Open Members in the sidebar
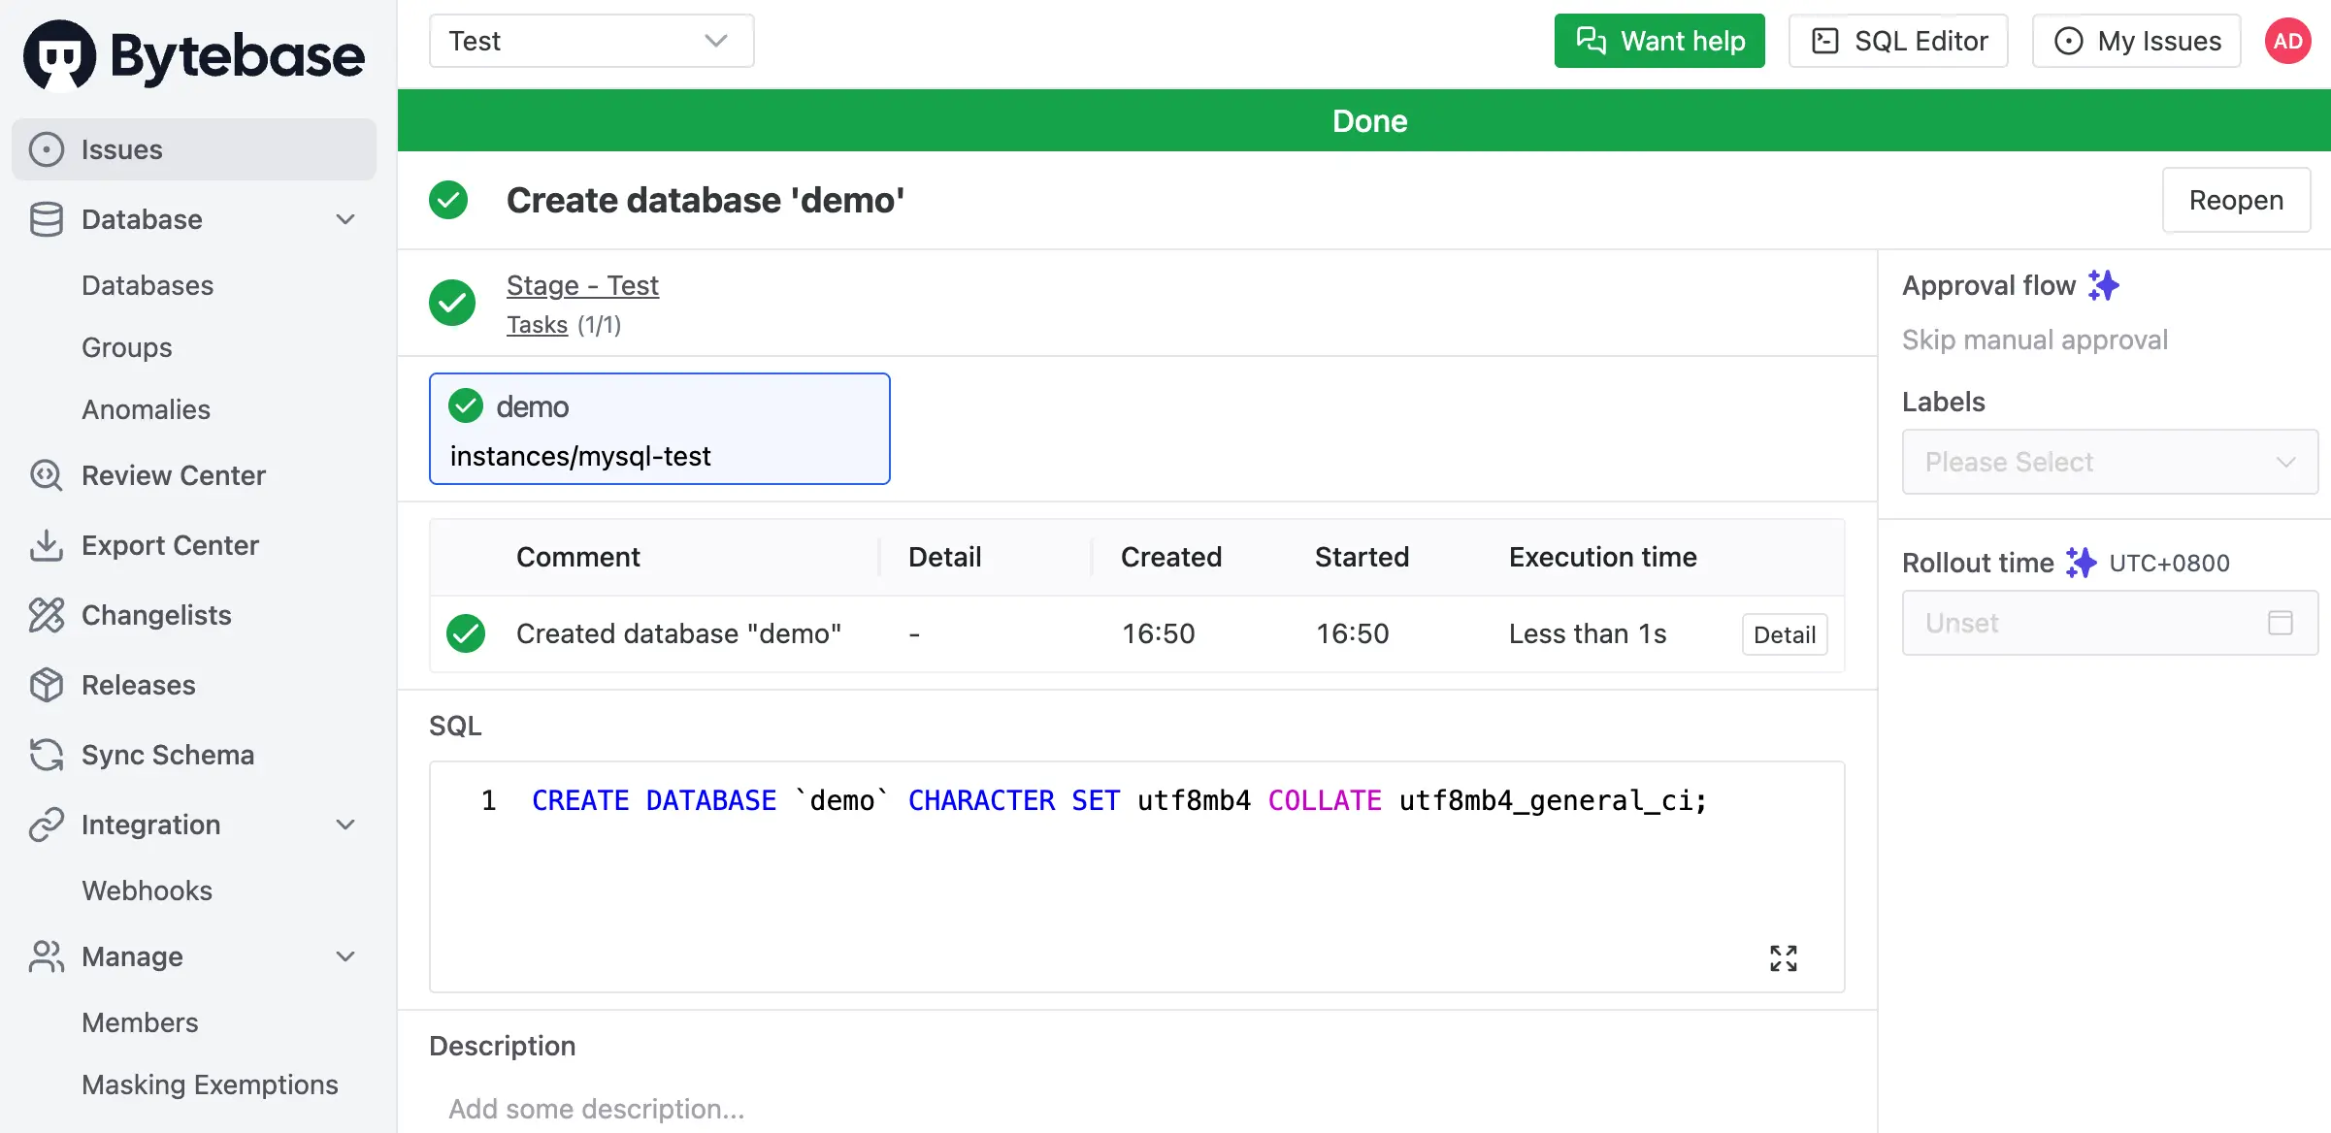This screenshot has width=2331, height=1133. pyautogui.click(x=140, y=1022)
